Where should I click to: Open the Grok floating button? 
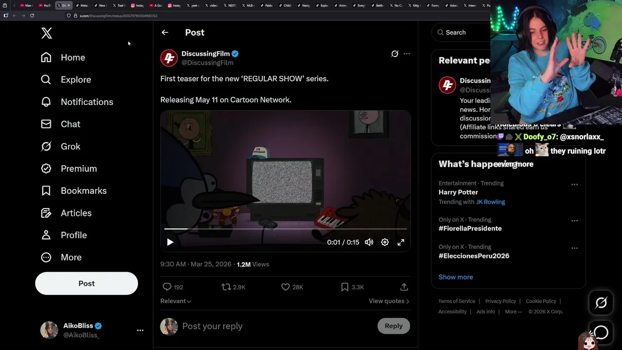coord(601,303)
